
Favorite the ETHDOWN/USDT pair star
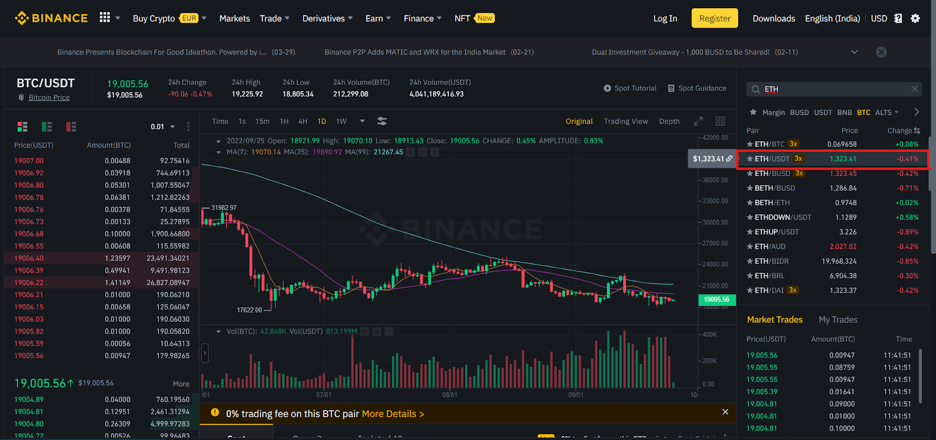click(x=750, y=217)
